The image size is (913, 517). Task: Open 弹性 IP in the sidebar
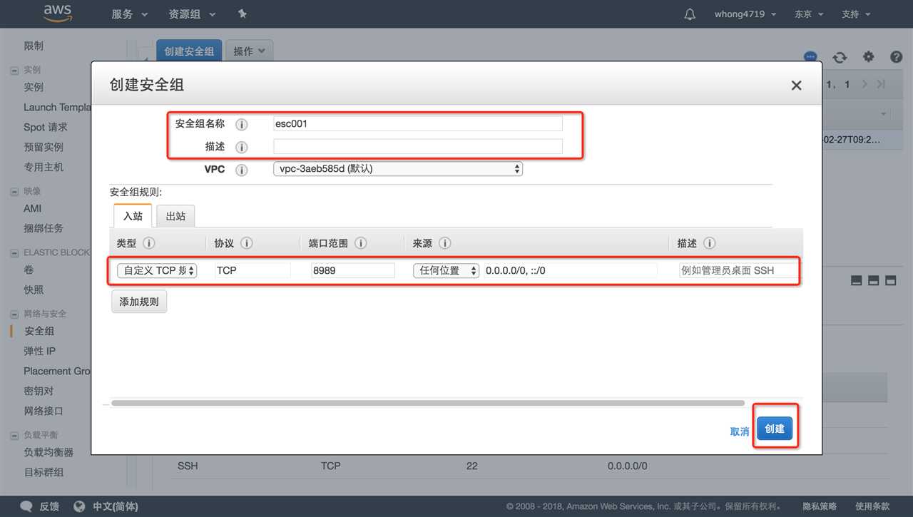pyautogui.click(x=39, y=351)
